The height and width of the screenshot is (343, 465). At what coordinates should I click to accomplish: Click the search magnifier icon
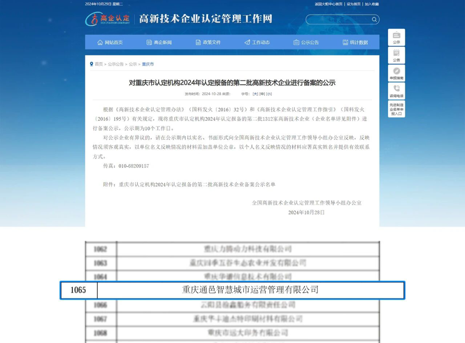tap(374, 19)
